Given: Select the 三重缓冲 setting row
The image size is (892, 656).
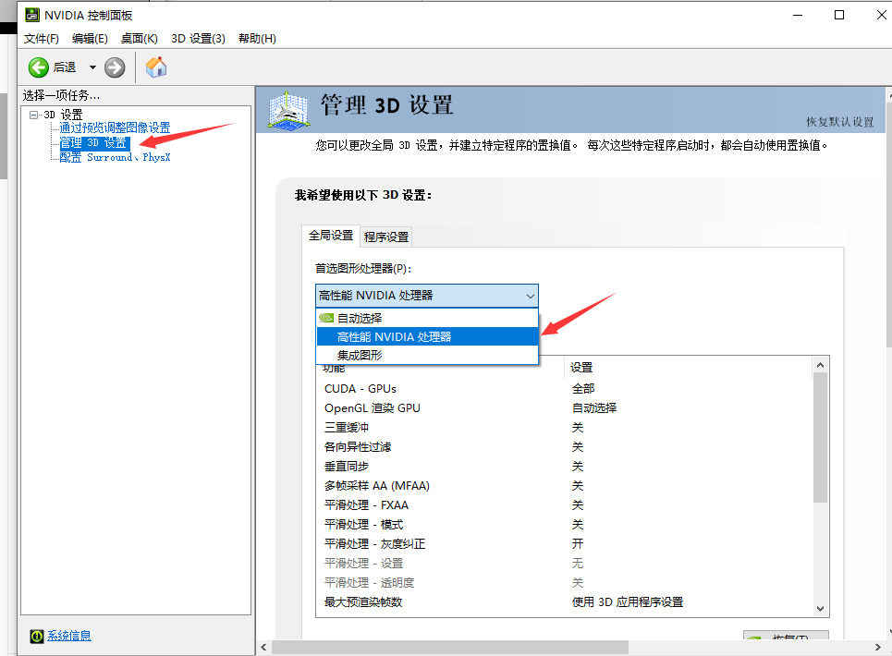Looking at the screenshot, I should [563, 428].
